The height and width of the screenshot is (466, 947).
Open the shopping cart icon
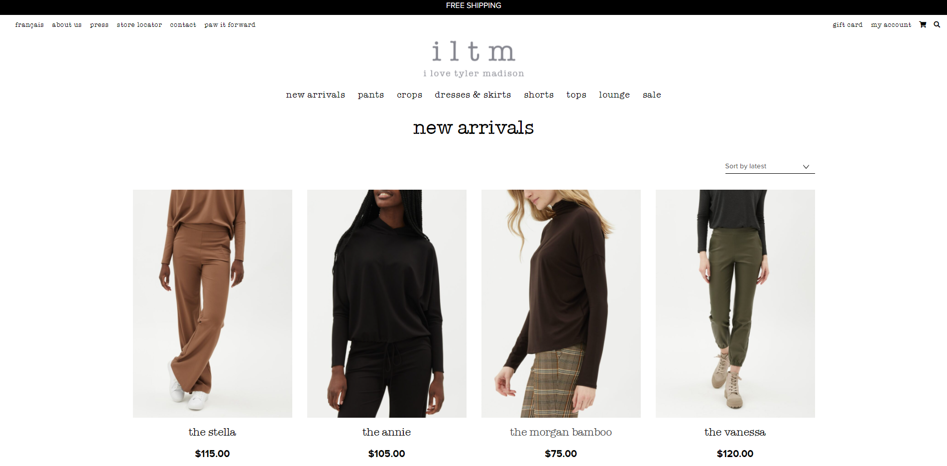(923, 24)
